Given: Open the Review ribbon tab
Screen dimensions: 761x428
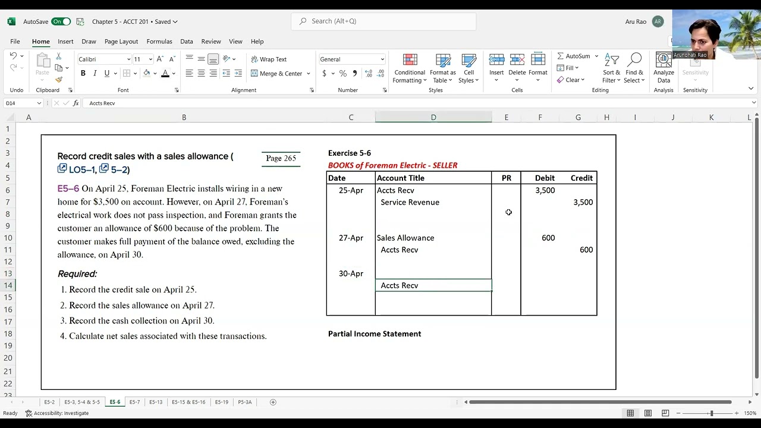Looking at the screenshot, I should (x=211, y=42).
